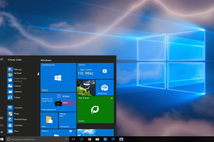Open the Conarlis app icon
The height and width of the screenshot is (142, 214).
(x=10, y=108)
